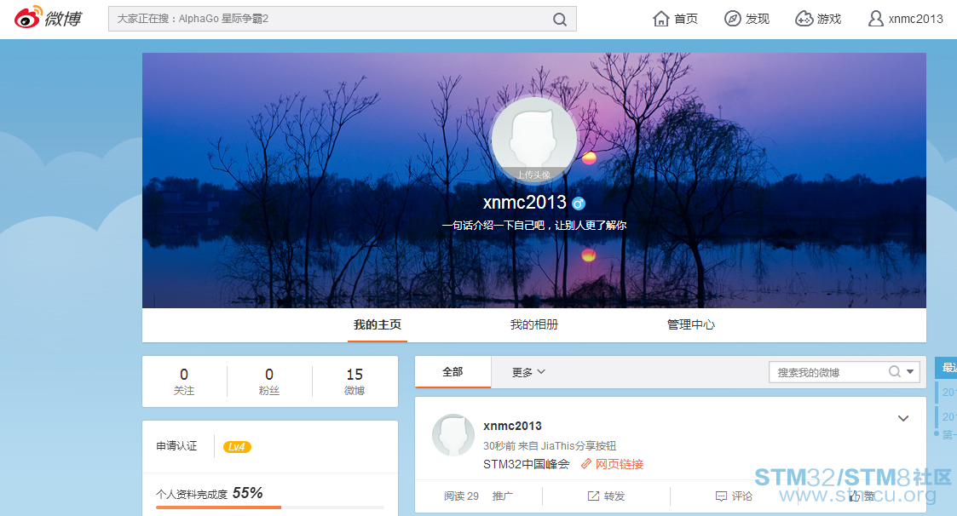The width and height of the screenshot is (957, 516).
Task: Click the post author avatar
Action: point(453,435)
